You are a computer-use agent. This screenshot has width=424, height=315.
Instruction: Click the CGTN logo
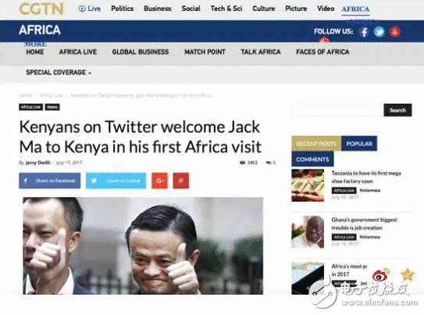click(x=41, y=9)
